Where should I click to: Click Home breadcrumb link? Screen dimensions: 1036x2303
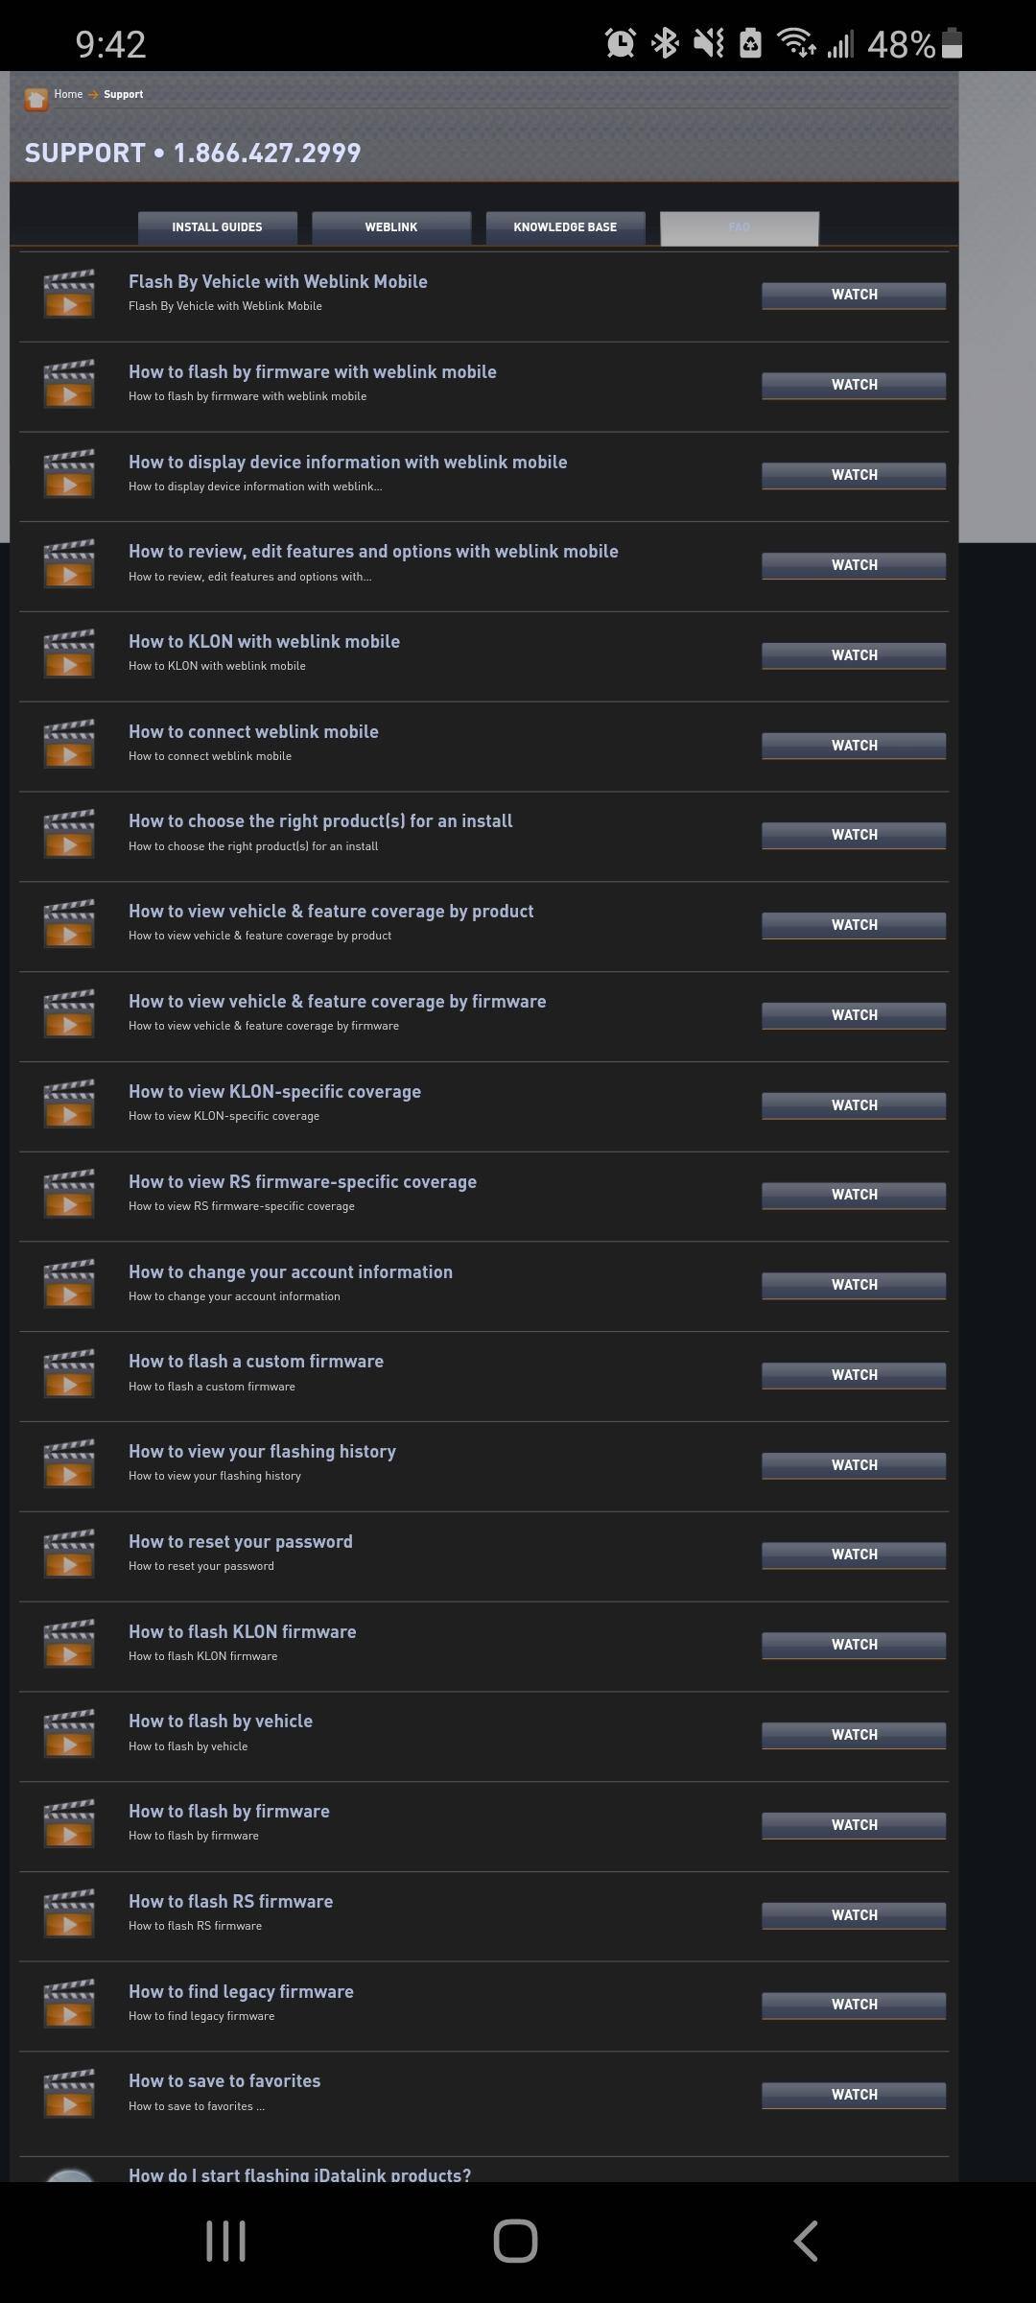coord(68,94)
